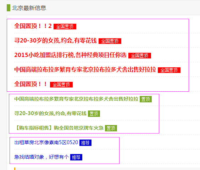Click the blue 推荐 badge after 0520
The image size is (200, 170).
point(85,143)
